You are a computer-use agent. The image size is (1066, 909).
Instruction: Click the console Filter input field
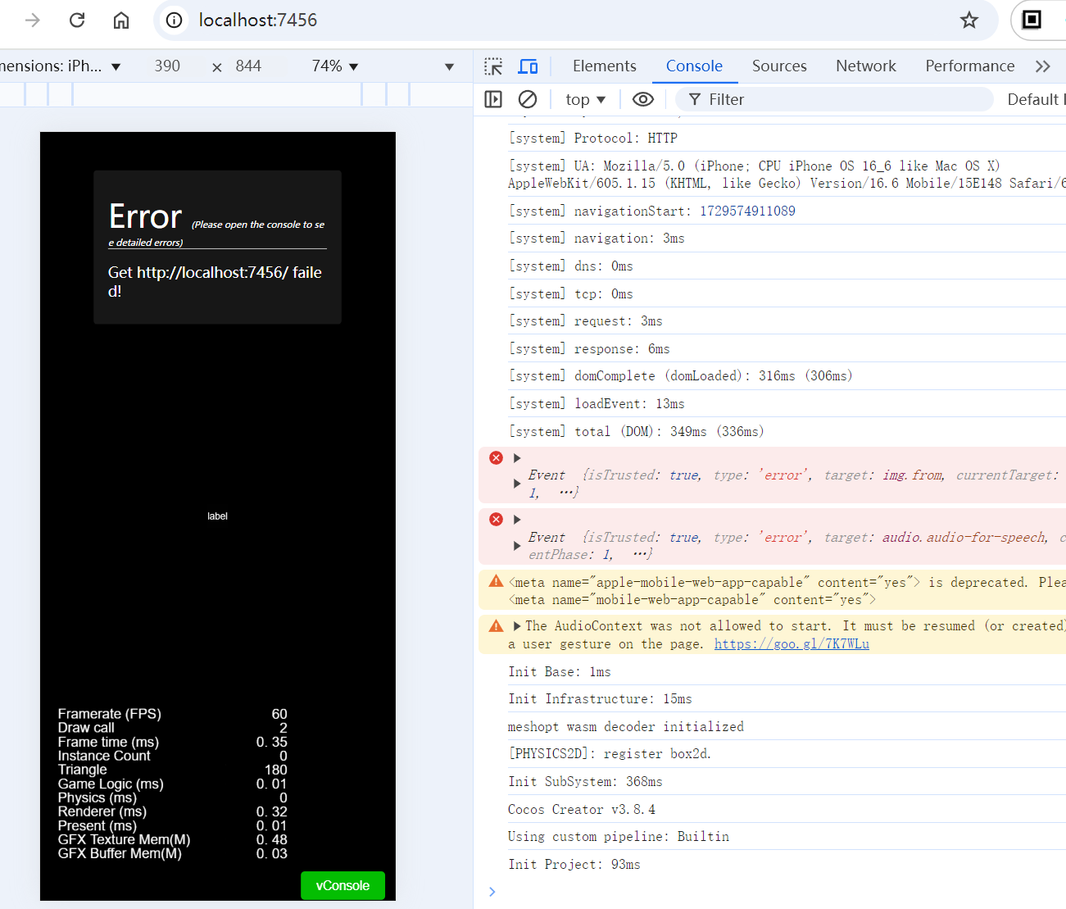(x=834, y=99)
